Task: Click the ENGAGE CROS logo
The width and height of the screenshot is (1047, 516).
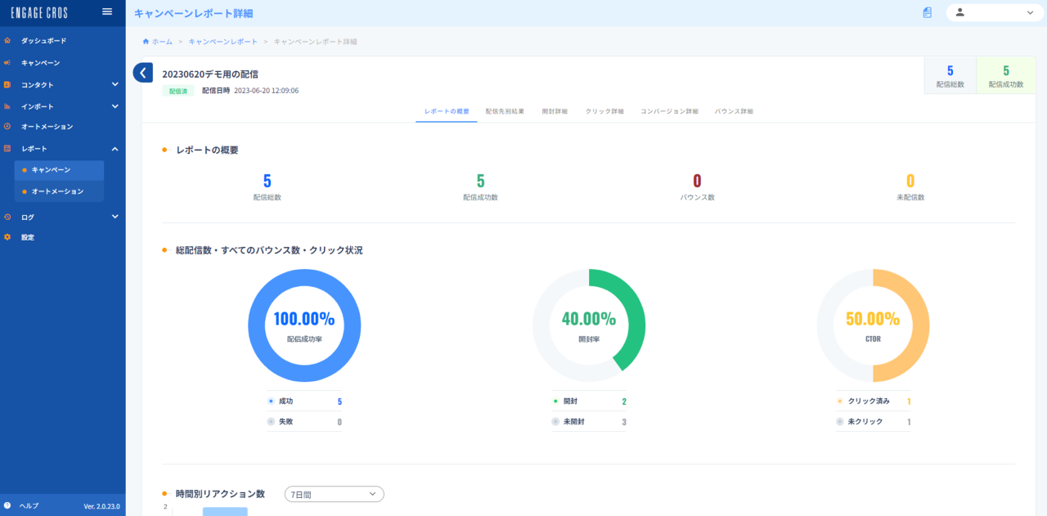Action: click(39, 13)
